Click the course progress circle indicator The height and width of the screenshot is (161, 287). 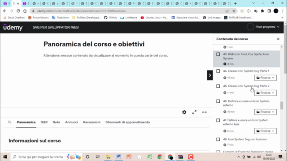click(250, 27)
